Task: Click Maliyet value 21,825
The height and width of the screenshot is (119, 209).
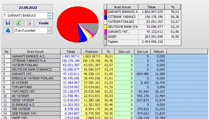Action: tap(160, 113)
